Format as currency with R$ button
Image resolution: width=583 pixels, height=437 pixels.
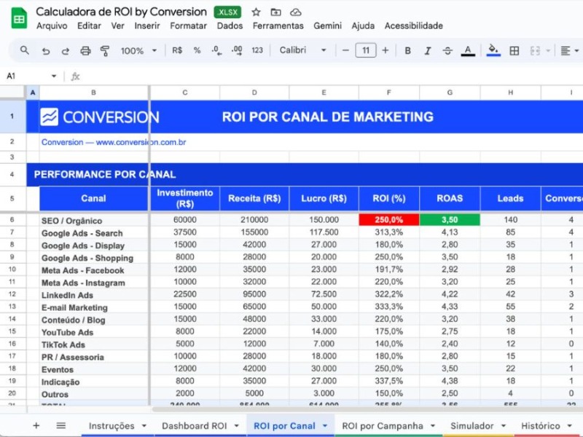tap(177, 51)
